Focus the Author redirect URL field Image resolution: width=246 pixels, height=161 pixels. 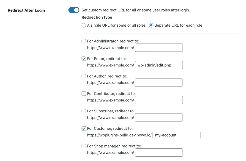[x=159, y=82]
